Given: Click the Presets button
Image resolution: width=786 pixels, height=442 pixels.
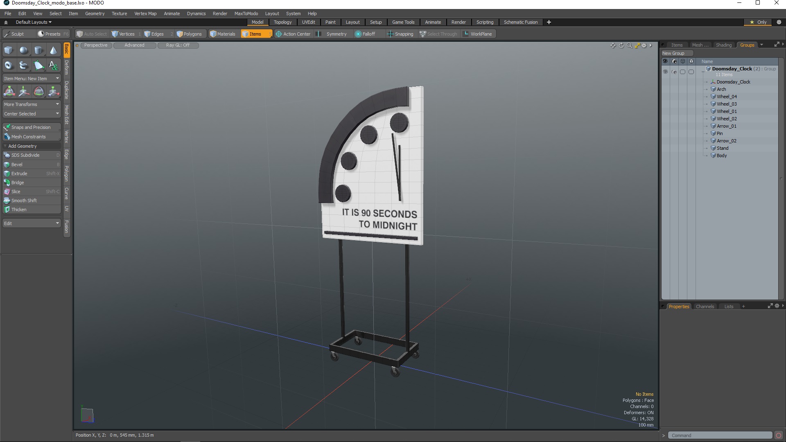Looking at the screenshot, I should coord(53,34).
